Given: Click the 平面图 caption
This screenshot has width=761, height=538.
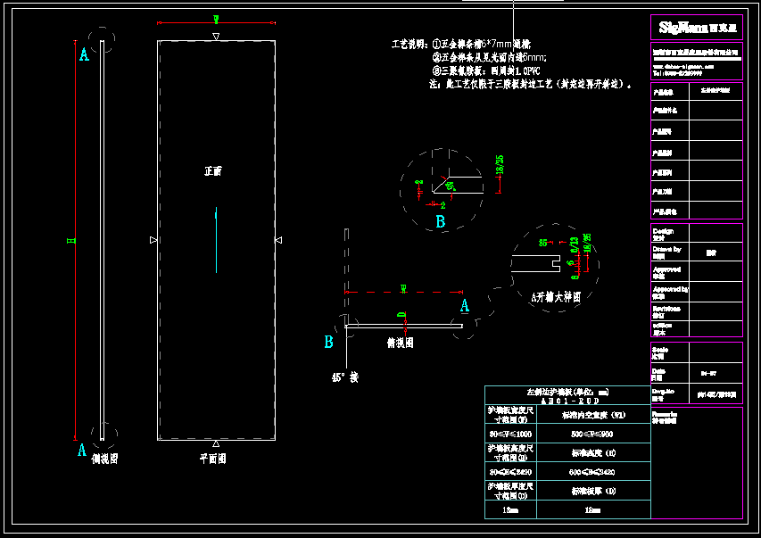Looking at the screenshot, I should pos(212,459).
